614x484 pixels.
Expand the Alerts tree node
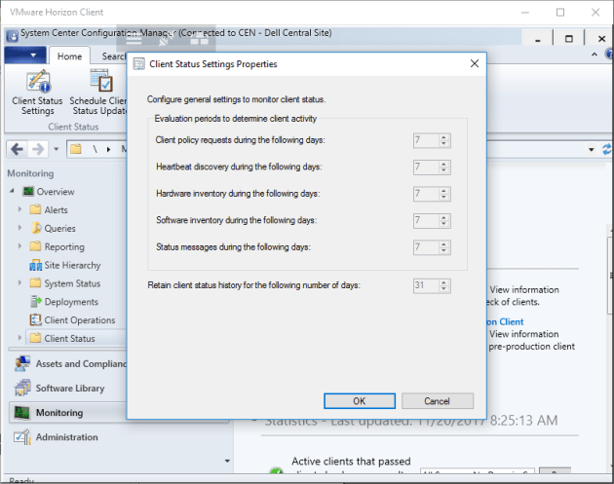19,210
